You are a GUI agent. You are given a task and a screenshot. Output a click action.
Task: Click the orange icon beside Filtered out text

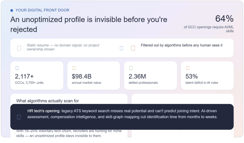[133, 48]
